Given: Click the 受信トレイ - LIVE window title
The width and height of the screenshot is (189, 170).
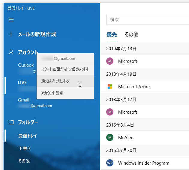Looking at the screenshot, I should click(21, 8).
